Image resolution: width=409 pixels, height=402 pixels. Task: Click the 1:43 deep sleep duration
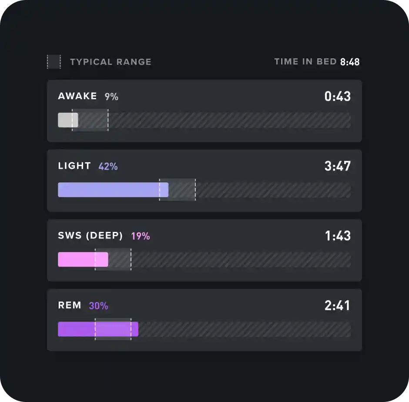(337, 236)
